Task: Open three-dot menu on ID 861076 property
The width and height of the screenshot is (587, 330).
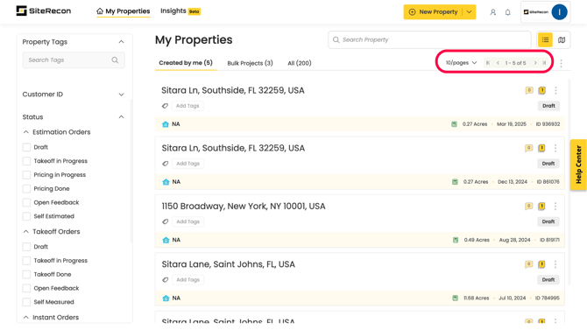Action: tap(555, 148)
